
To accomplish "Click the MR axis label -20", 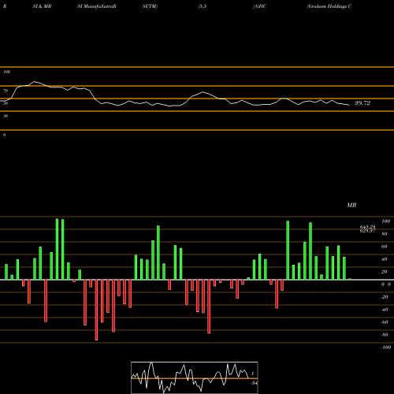I will pos(385,297).
